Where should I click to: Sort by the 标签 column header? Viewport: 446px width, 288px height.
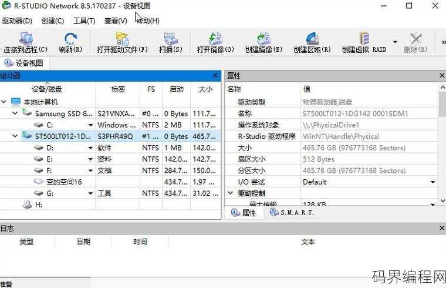click(118, 89)
